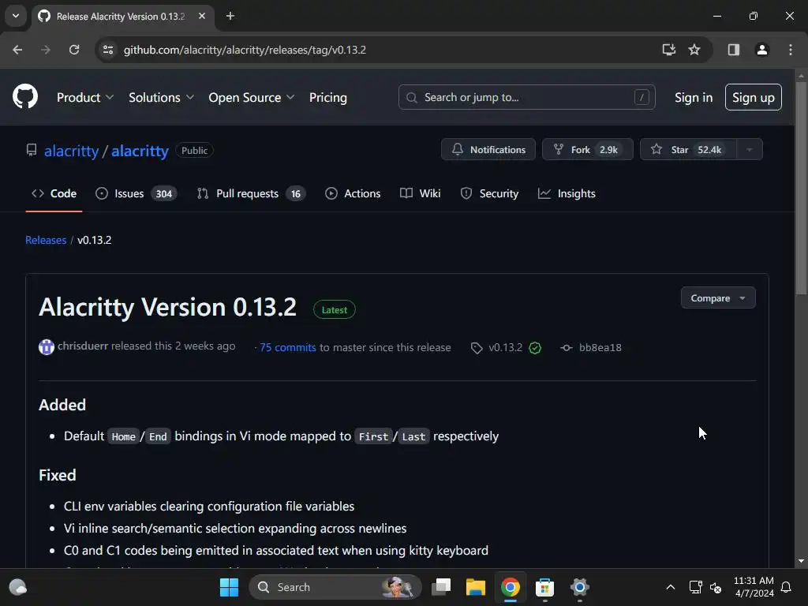Expand the Product menu
This screenshot has height=606, width=808.
85,97
